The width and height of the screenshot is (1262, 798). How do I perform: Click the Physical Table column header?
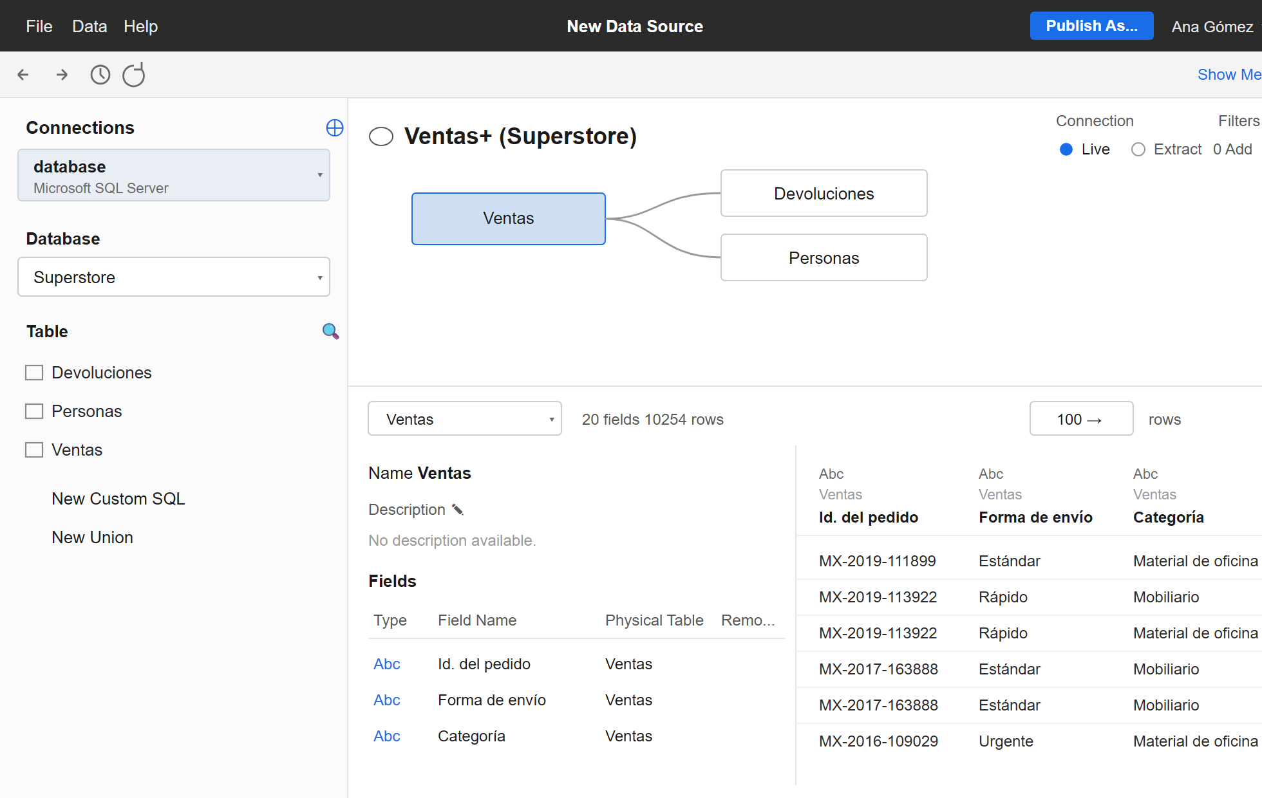coord(654,620)
